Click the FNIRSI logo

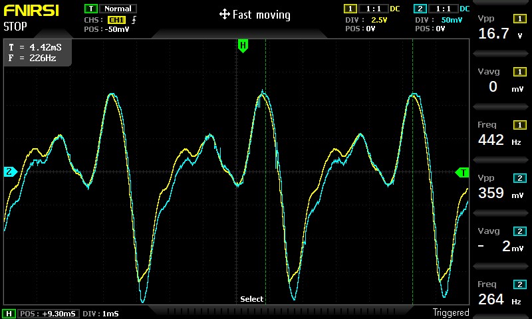30,11
